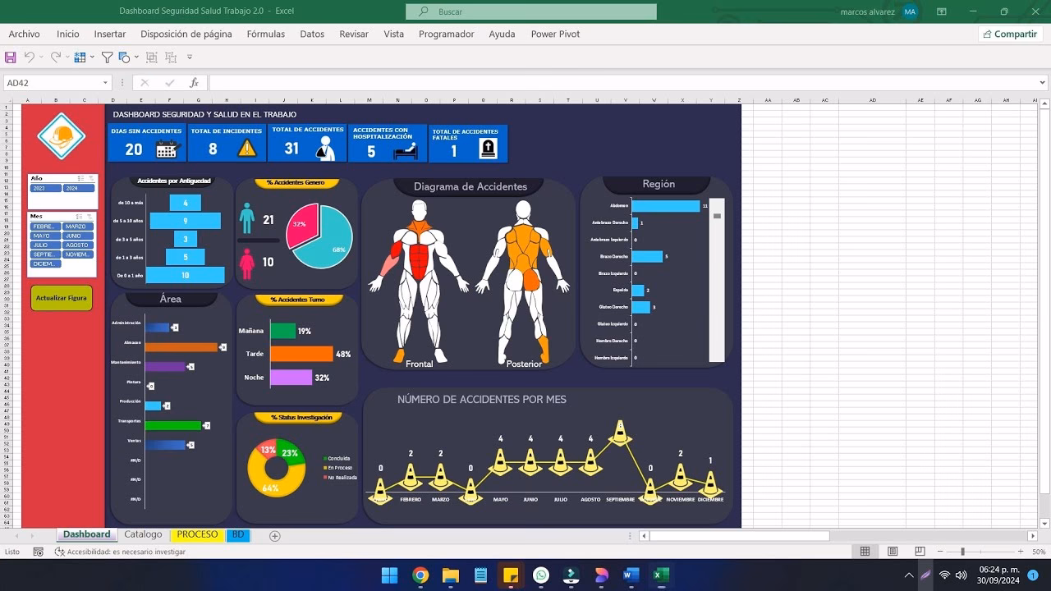1051x591 pixels.
Task: Switch to the PROCESO sheet tab
Action: click(x=197, y=534)
